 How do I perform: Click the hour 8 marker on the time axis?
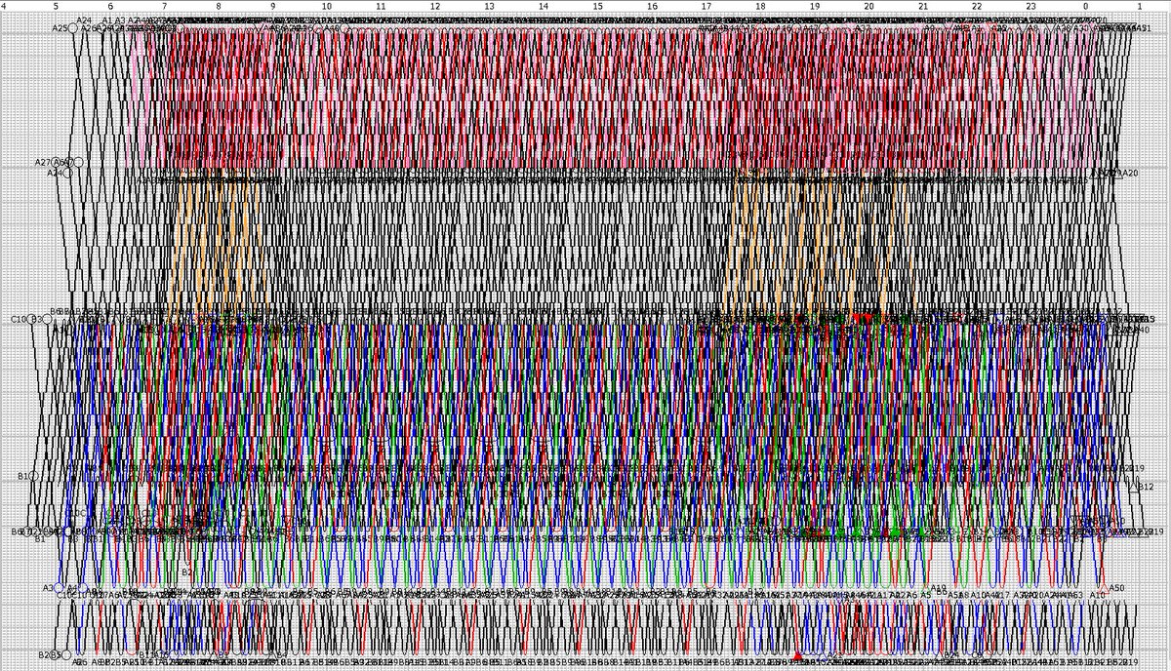tap(218, 6)
